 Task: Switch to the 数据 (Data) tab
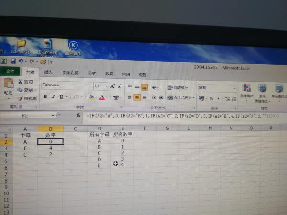pyautogui.click(x=109, y=74)
